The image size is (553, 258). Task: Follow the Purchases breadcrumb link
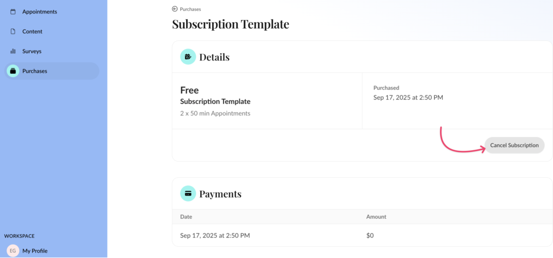(191, 9)
